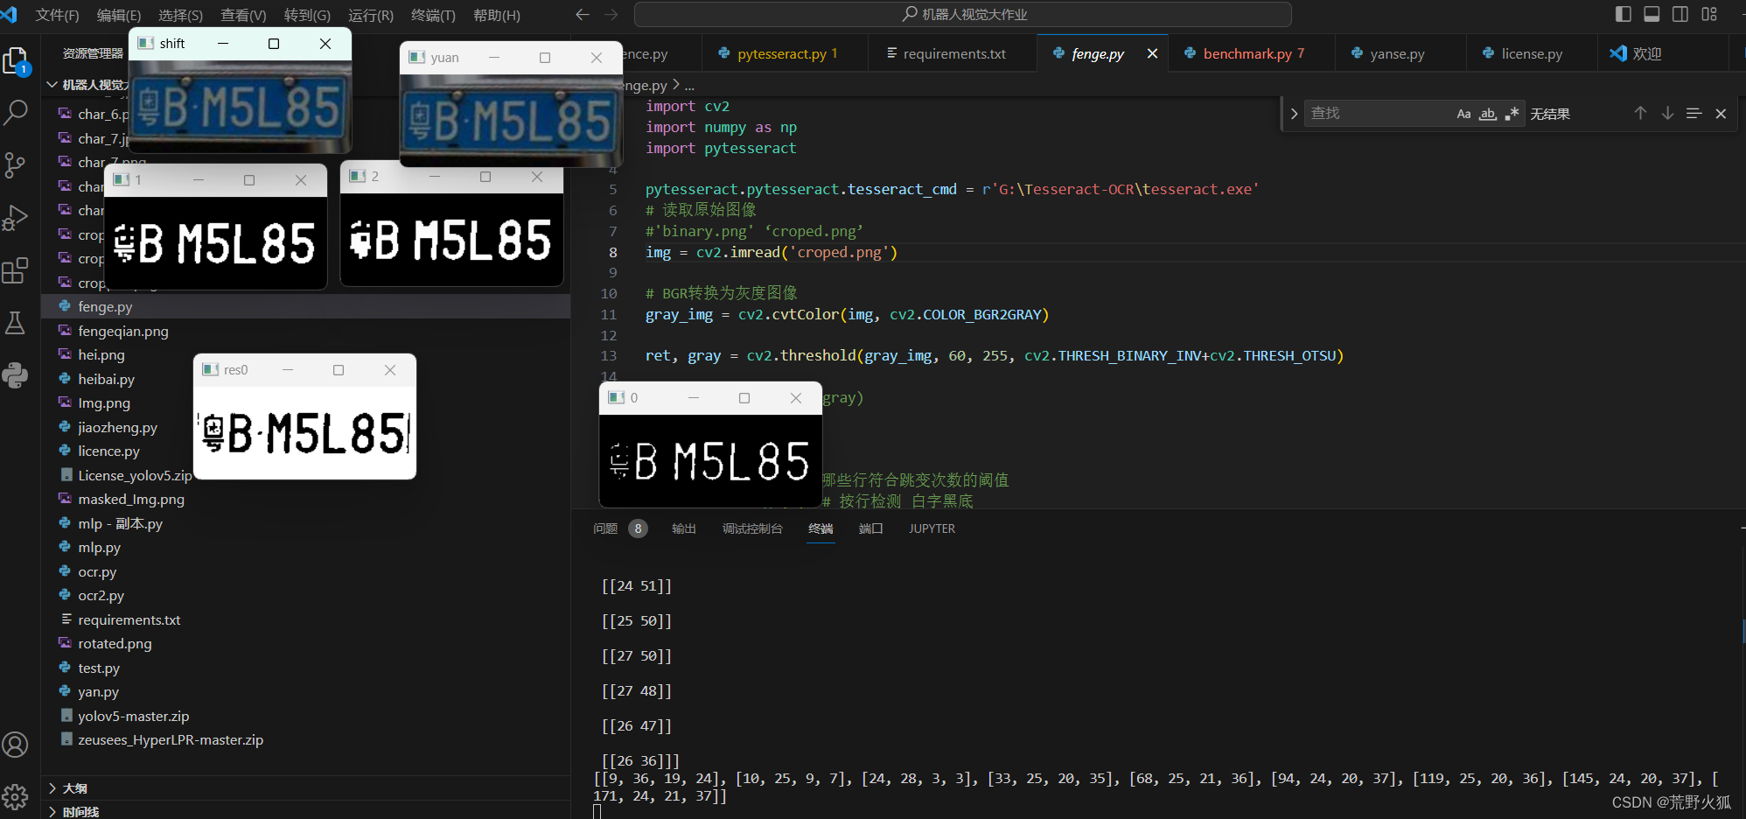Click the yuan window plate image
The height and width of the screenshot is (819, 1746).
pos(511,121)
